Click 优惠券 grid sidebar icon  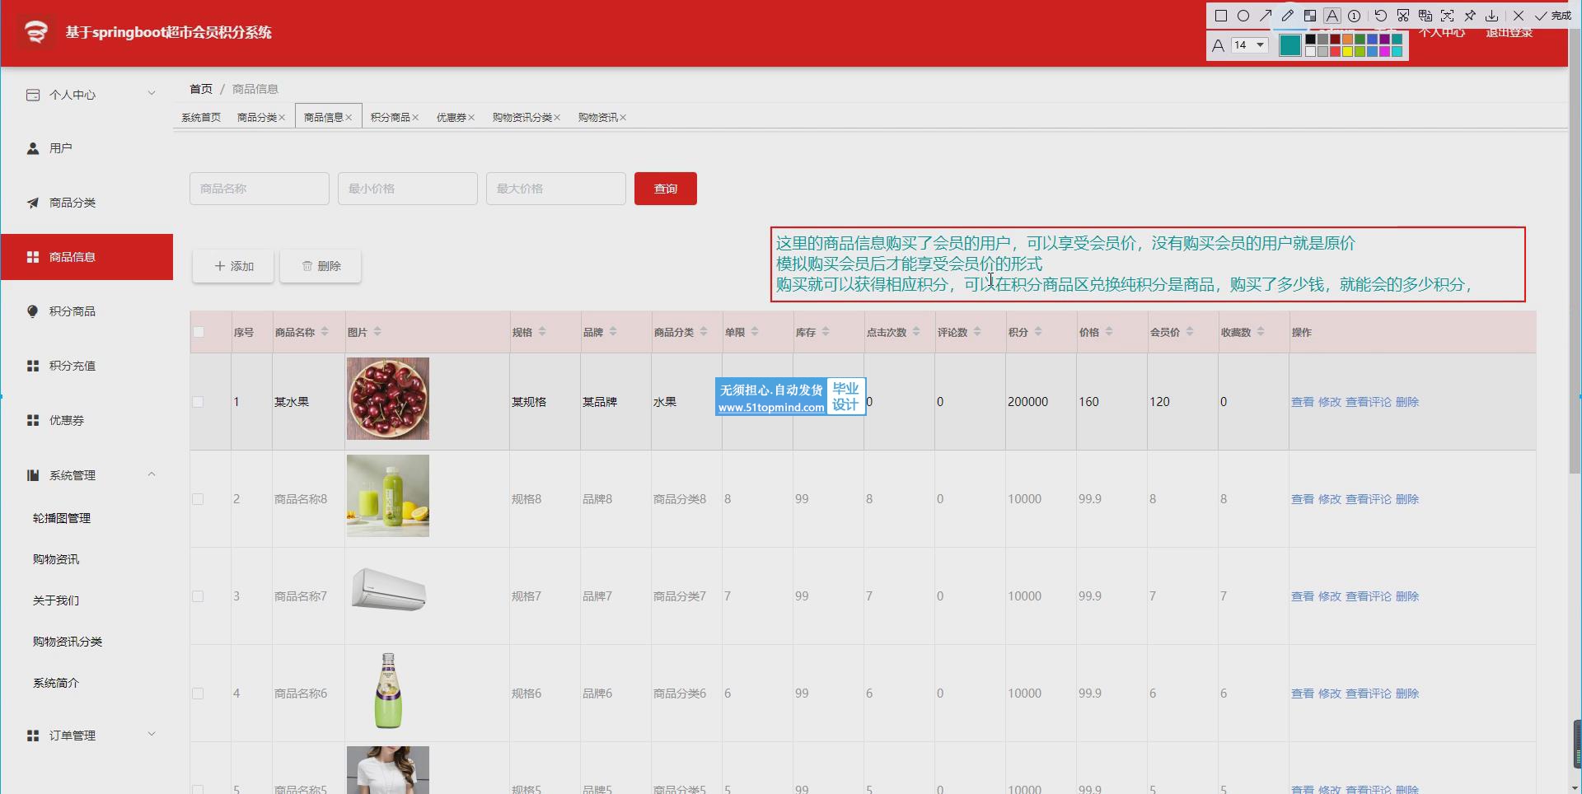click(x=33, y=420)
